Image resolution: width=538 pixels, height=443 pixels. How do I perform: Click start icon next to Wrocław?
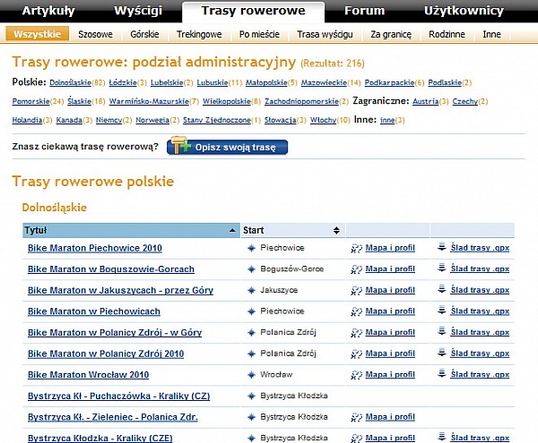coord(252,374)
